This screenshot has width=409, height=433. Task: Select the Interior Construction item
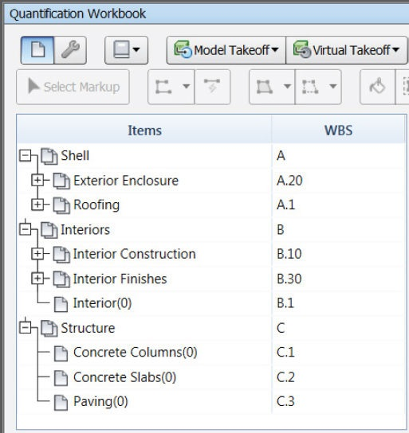135,254
